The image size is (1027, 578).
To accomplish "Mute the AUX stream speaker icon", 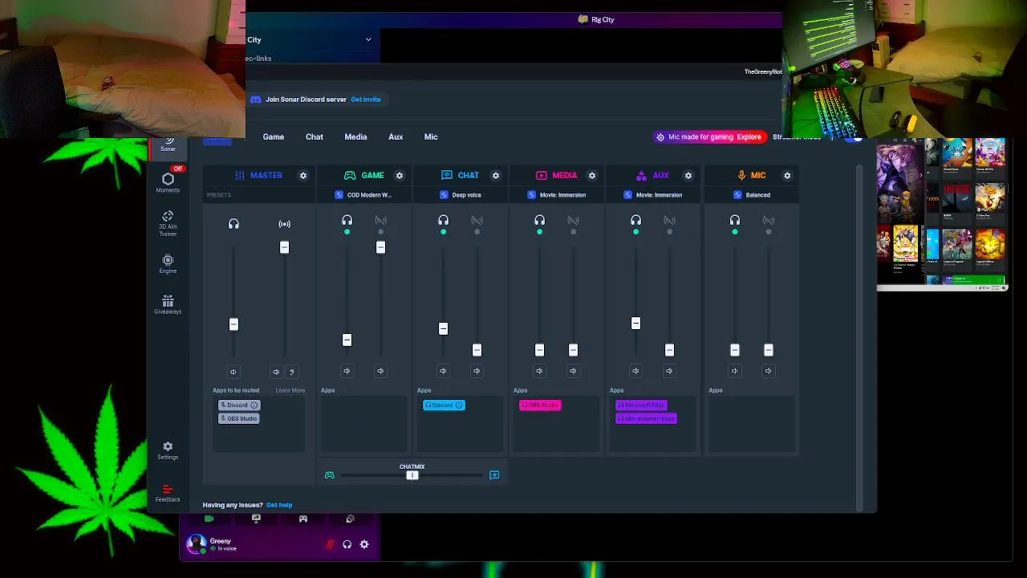I will coord(669,371).
